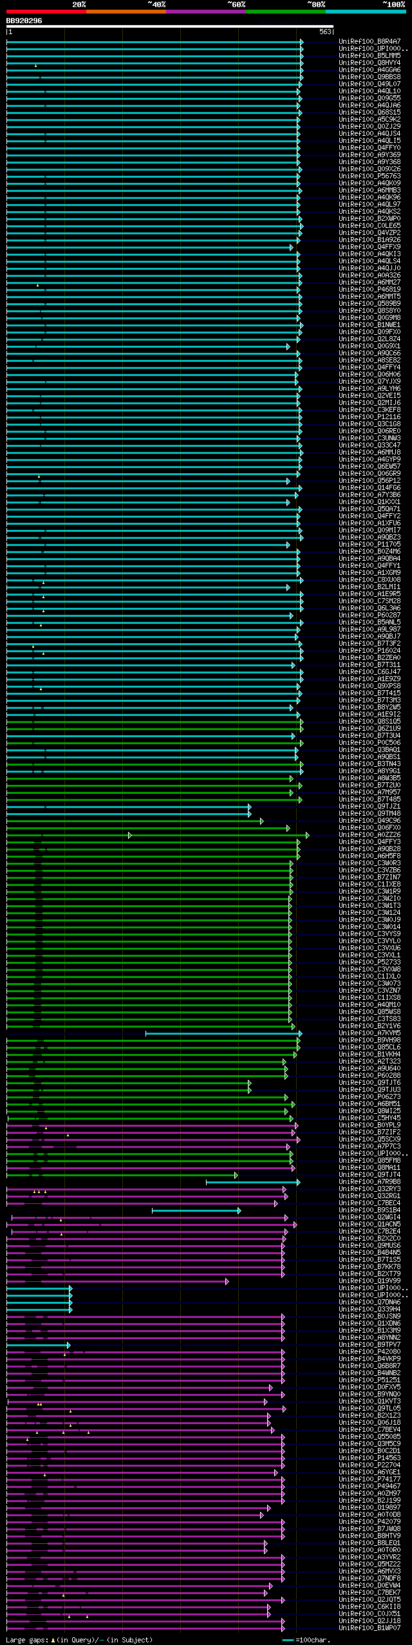Click the cyan ~100% identity legend bar

[x=366, y=11]
